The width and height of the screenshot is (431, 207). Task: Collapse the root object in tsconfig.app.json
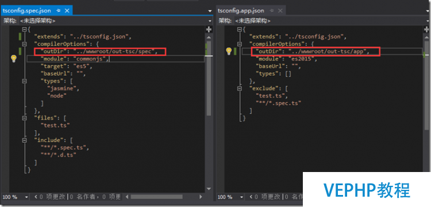(x=240, y=29)
